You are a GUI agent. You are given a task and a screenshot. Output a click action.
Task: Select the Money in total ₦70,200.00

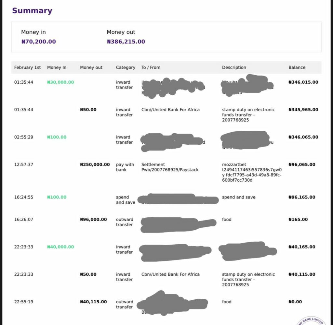click(39, 42)
